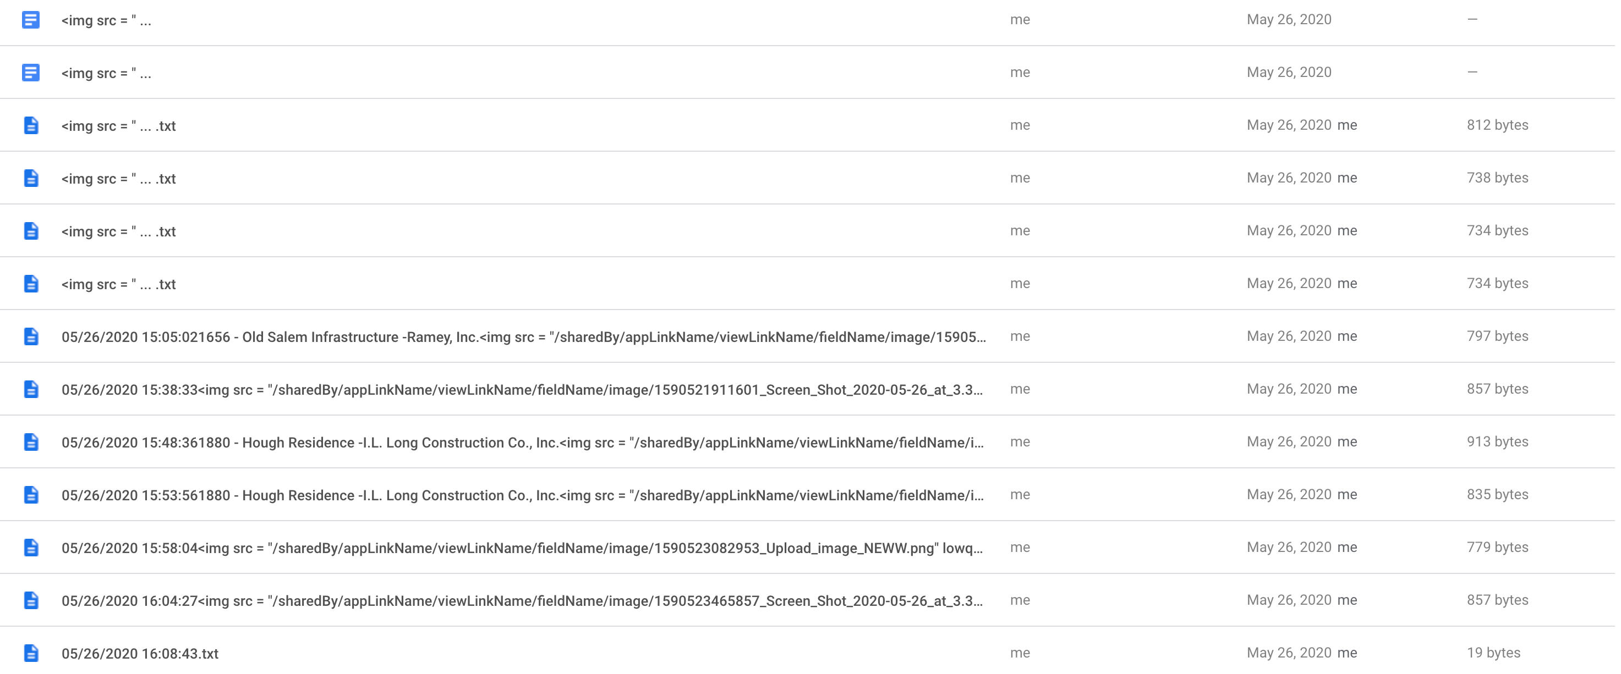1621x674 pixels.
Task: Click the 857 bytes size in the 15:38:33 row
Action: coord(1497,389)
